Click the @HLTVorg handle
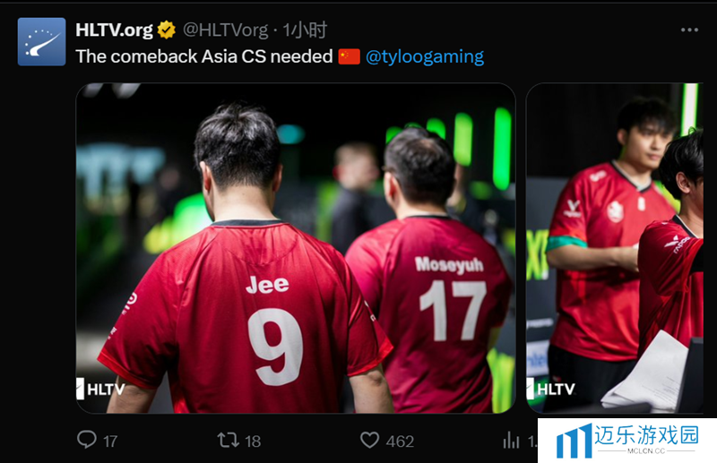Viewport: 717px width, 463px height. point(226,30)
